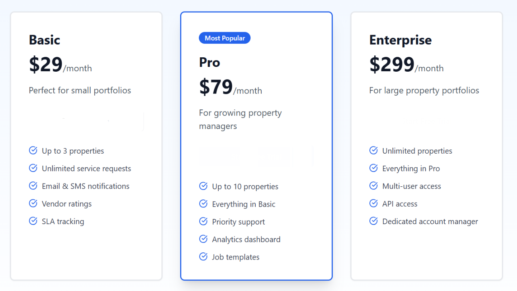Click the $79 monthly price
This screenshot has width=517, height=291.
click(x=216, y=87)
